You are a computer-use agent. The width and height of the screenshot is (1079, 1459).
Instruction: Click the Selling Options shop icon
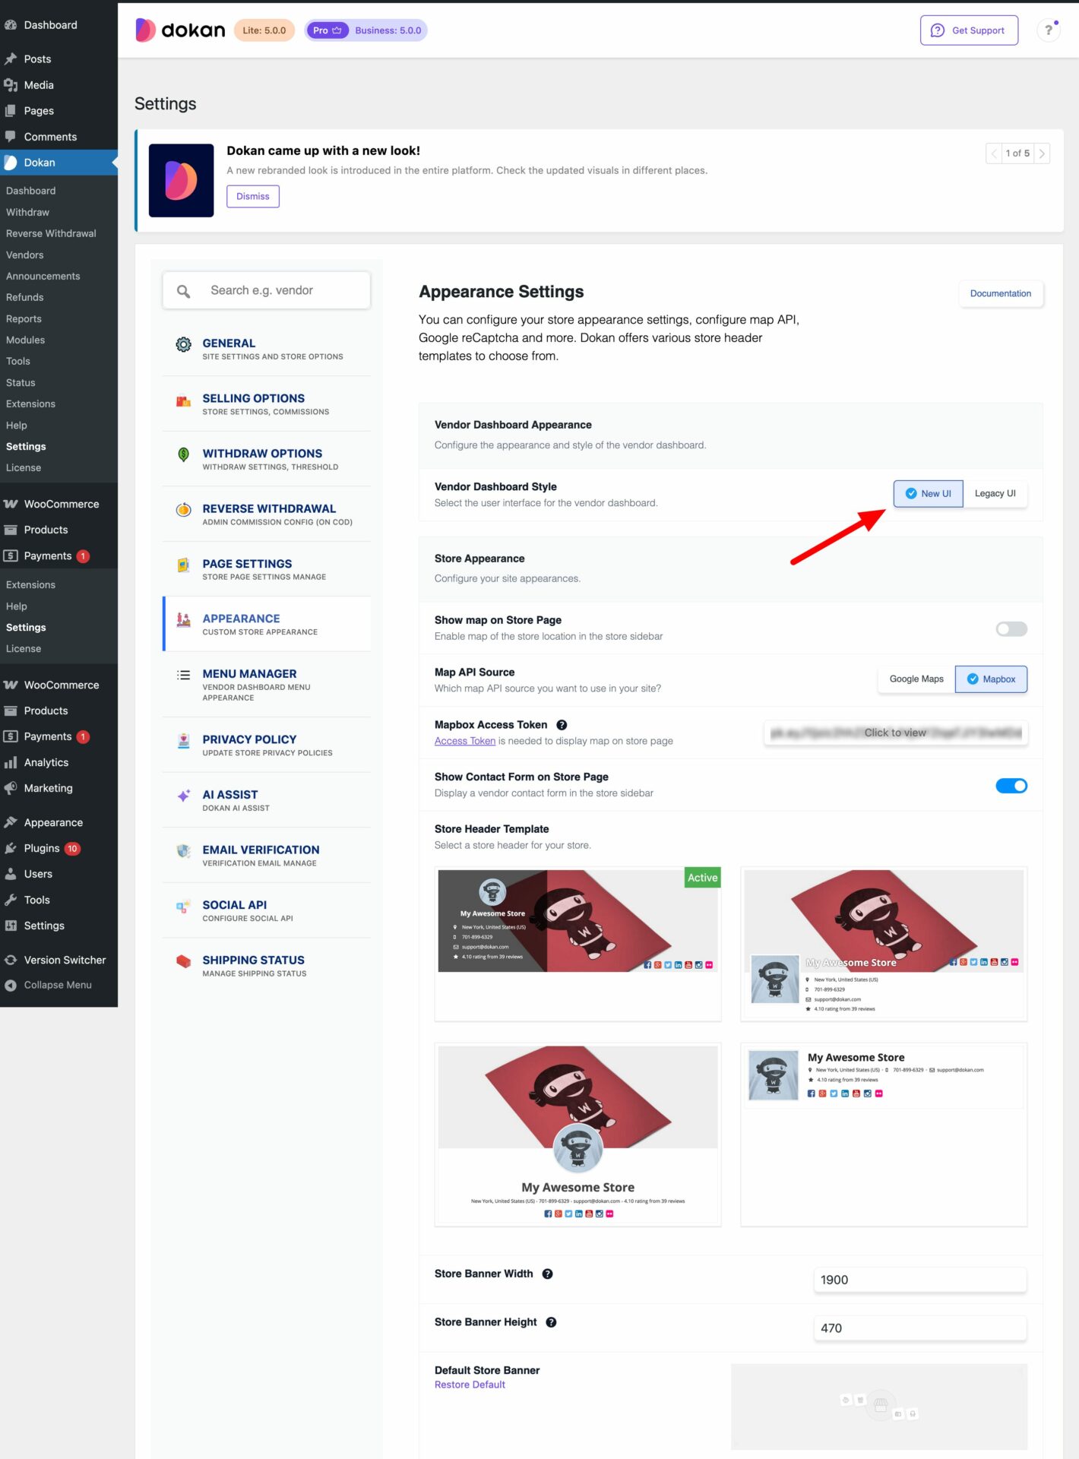pyautogui.click(x=183, y=400)
